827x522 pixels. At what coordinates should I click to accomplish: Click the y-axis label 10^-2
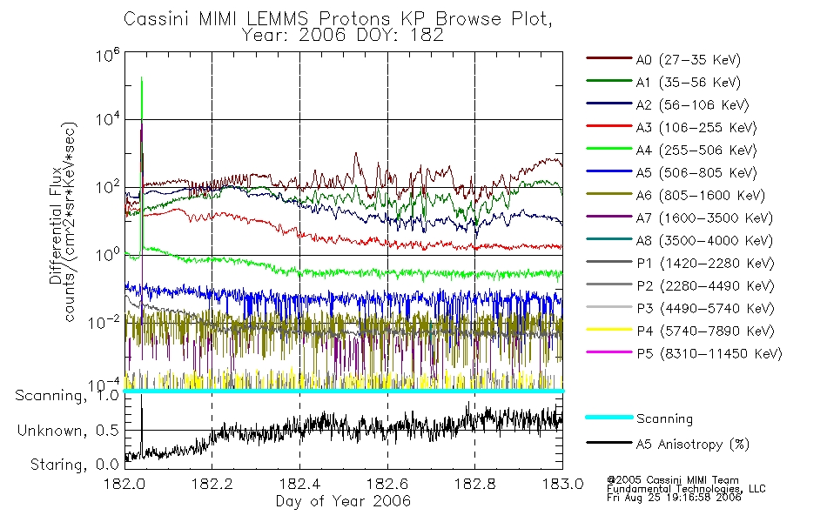(104, 321)
